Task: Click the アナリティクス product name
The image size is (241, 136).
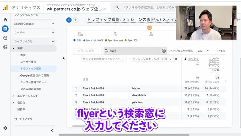Action: pyautogui.click(x=26, y=8)
